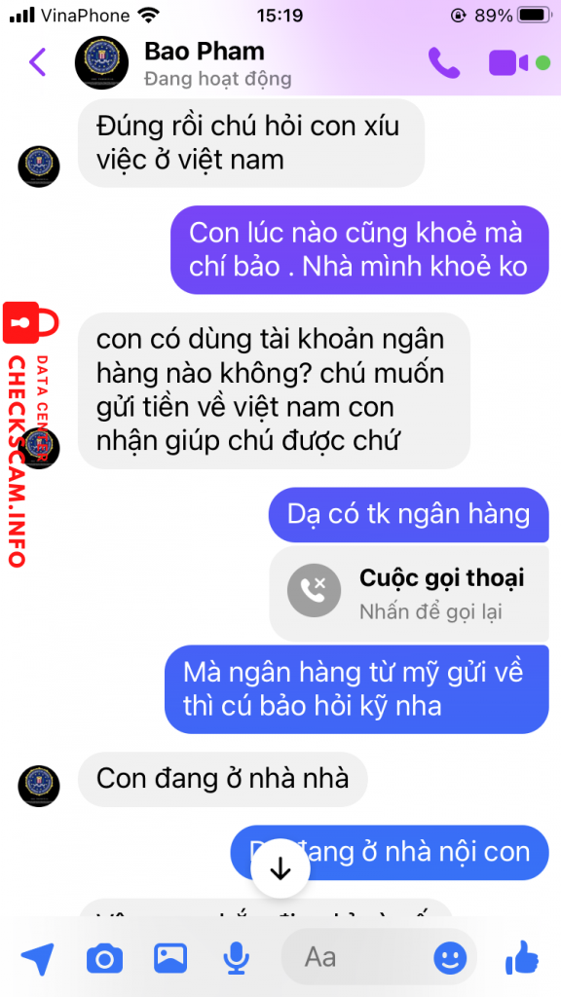Screen dimensions: 561x997
Task: Tap the missed call phone icon
Action: coord(314,591)
